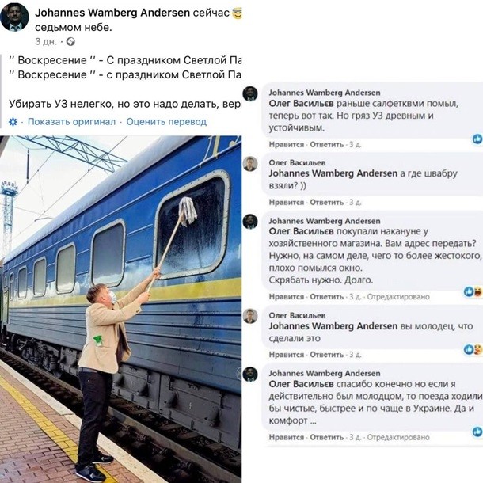Open the "3 дн." post timestamp
This screenshot has width=483, height=483.
coord(46,41)
